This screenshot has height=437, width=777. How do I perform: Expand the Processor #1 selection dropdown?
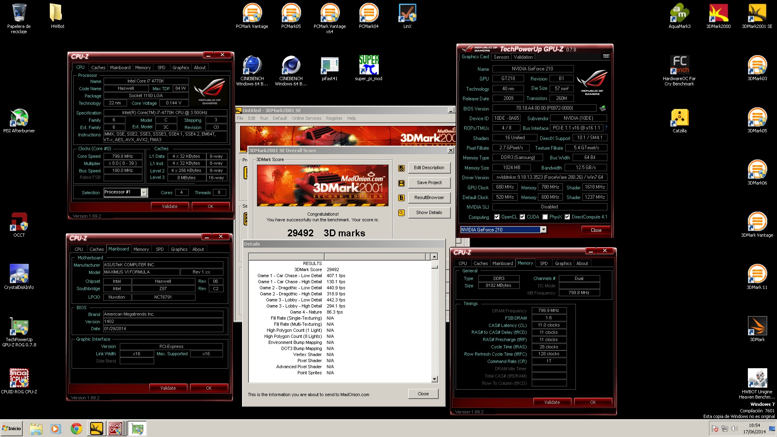tap(144, 193)
